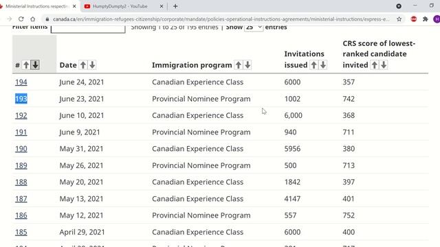Screen dimensions: 440x247
Task: Close the HumptyDumpty2 YouTube tab
Action: click(x=162, y=6)
